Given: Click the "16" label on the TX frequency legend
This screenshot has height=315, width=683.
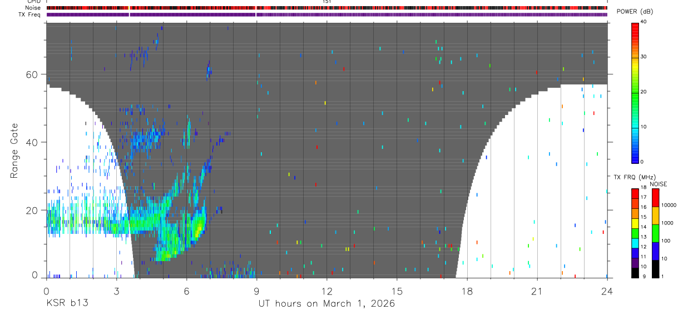Looking at the screenshot, I should (644, 207).
